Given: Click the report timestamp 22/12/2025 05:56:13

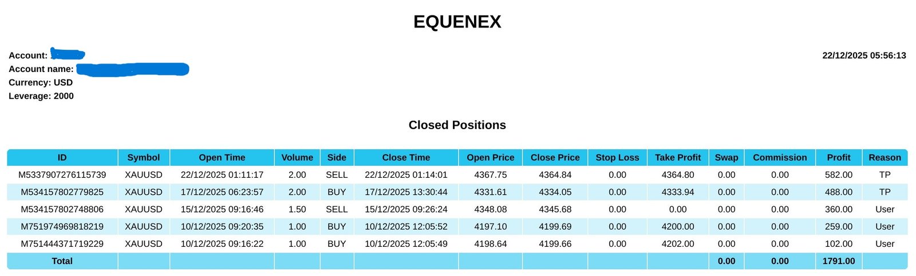Looking at the screenshot, I should tap(864, 55).
